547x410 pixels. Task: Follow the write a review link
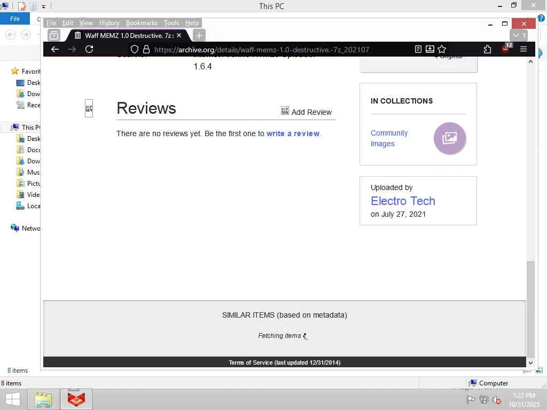coord(293,133)
